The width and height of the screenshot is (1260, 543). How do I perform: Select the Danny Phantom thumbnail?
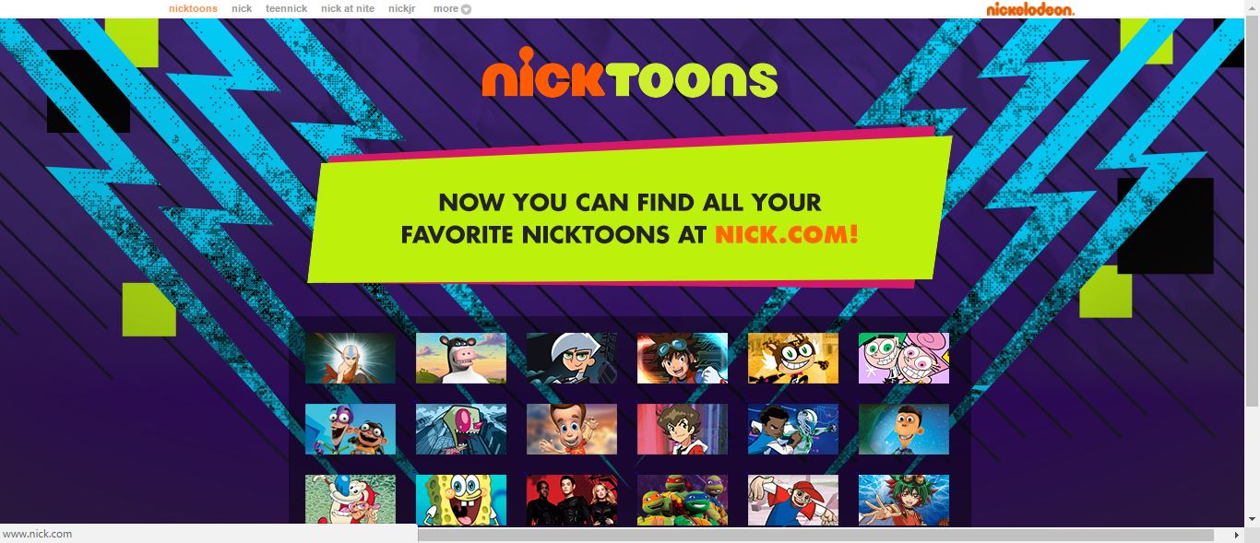572,358
